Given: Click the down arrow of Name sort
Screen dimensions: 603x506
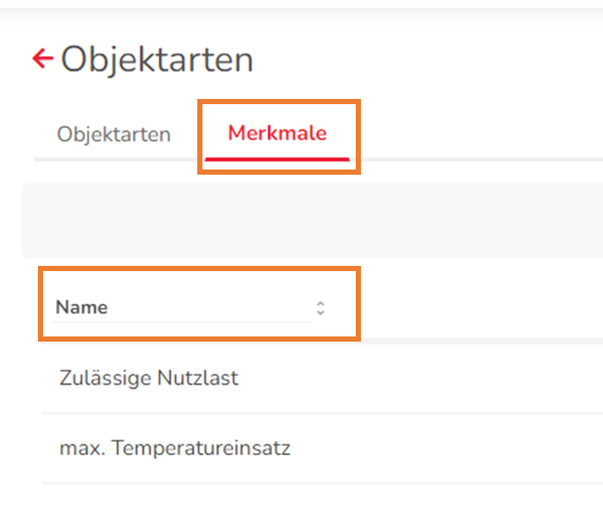Looking at the screenshot, I should (320, 312).
